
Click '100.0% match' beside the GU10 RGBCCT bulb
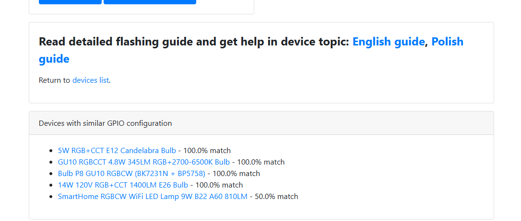pyautogui.click(x=261, y=162)
